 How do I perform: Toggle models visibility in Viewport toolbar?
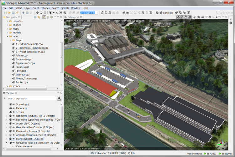click(x=190, y=17)
